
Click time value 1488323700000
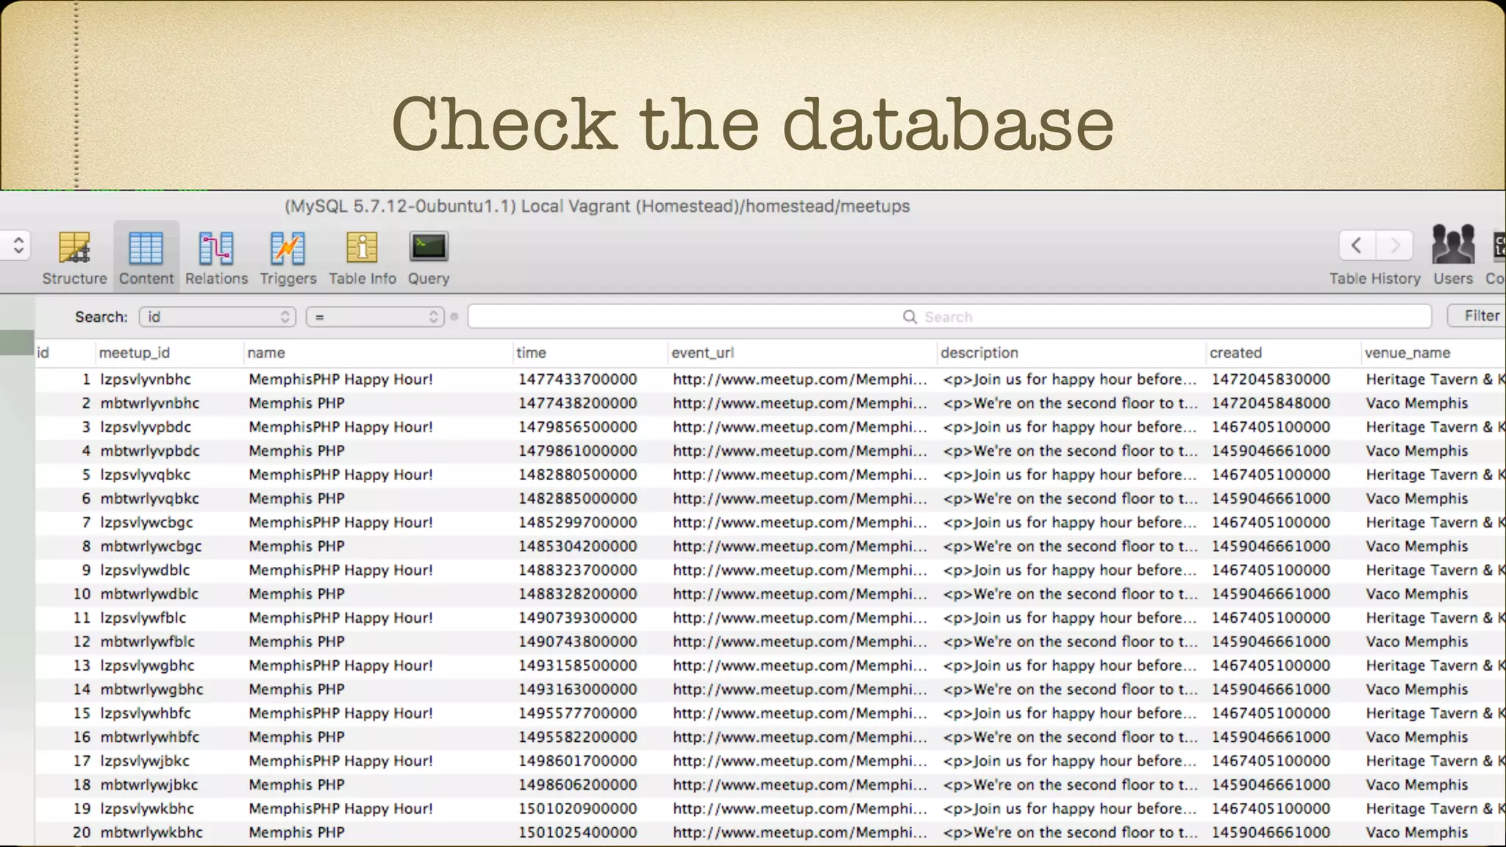click(578, 570)
